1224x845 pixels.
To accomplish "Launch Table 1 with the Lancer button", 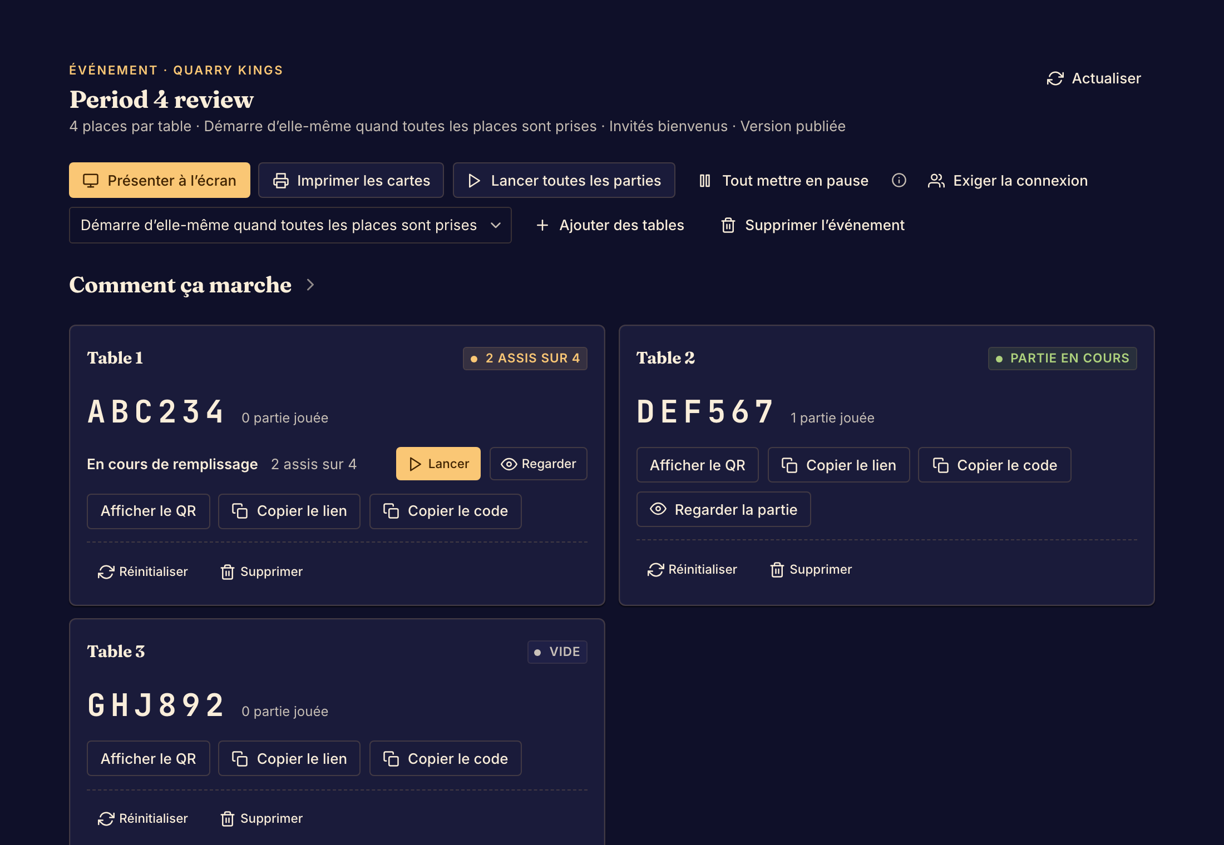I will pos(438,464).
